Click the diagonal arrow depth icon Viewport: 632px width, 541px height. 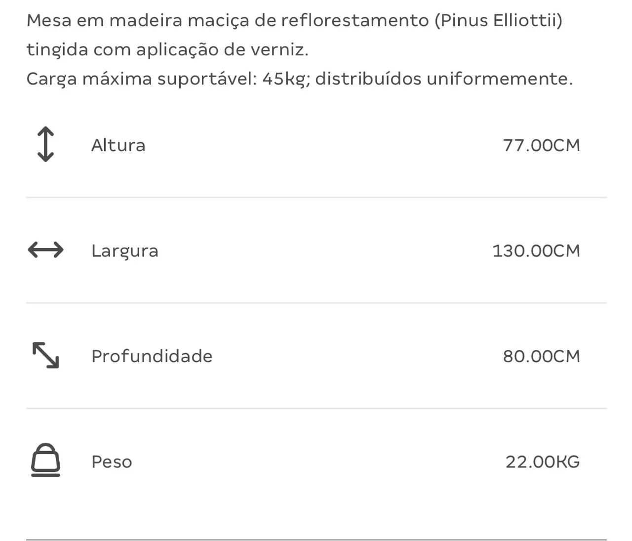45,355
